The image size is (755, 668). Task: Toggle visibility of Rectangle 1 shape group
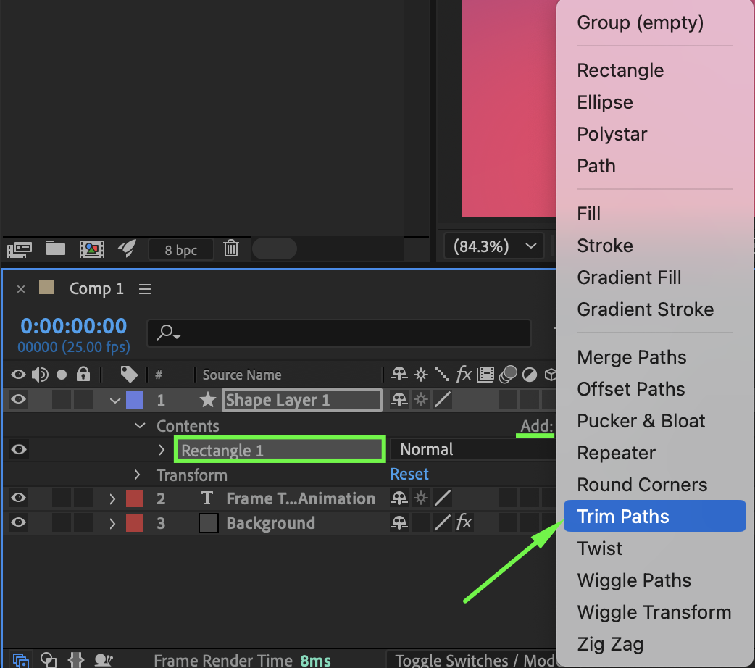[19, 449]
